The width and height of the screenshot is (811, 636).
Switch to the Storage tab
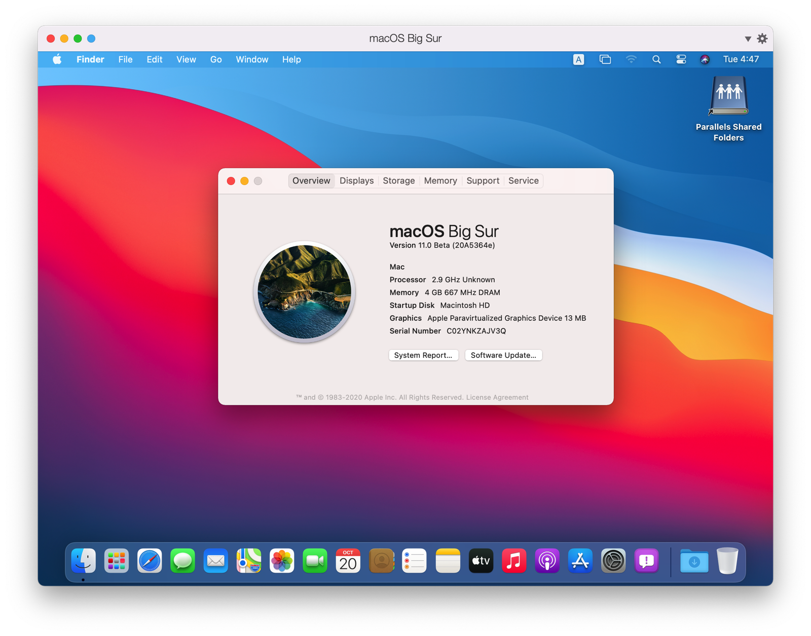(x=398, y=180)
